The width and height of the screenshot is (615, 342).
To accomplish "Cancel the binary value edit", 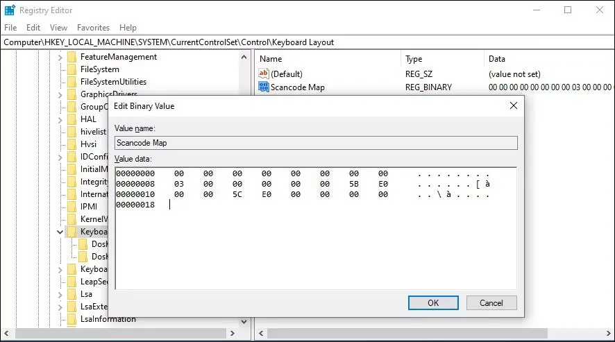I will (491, 302).
